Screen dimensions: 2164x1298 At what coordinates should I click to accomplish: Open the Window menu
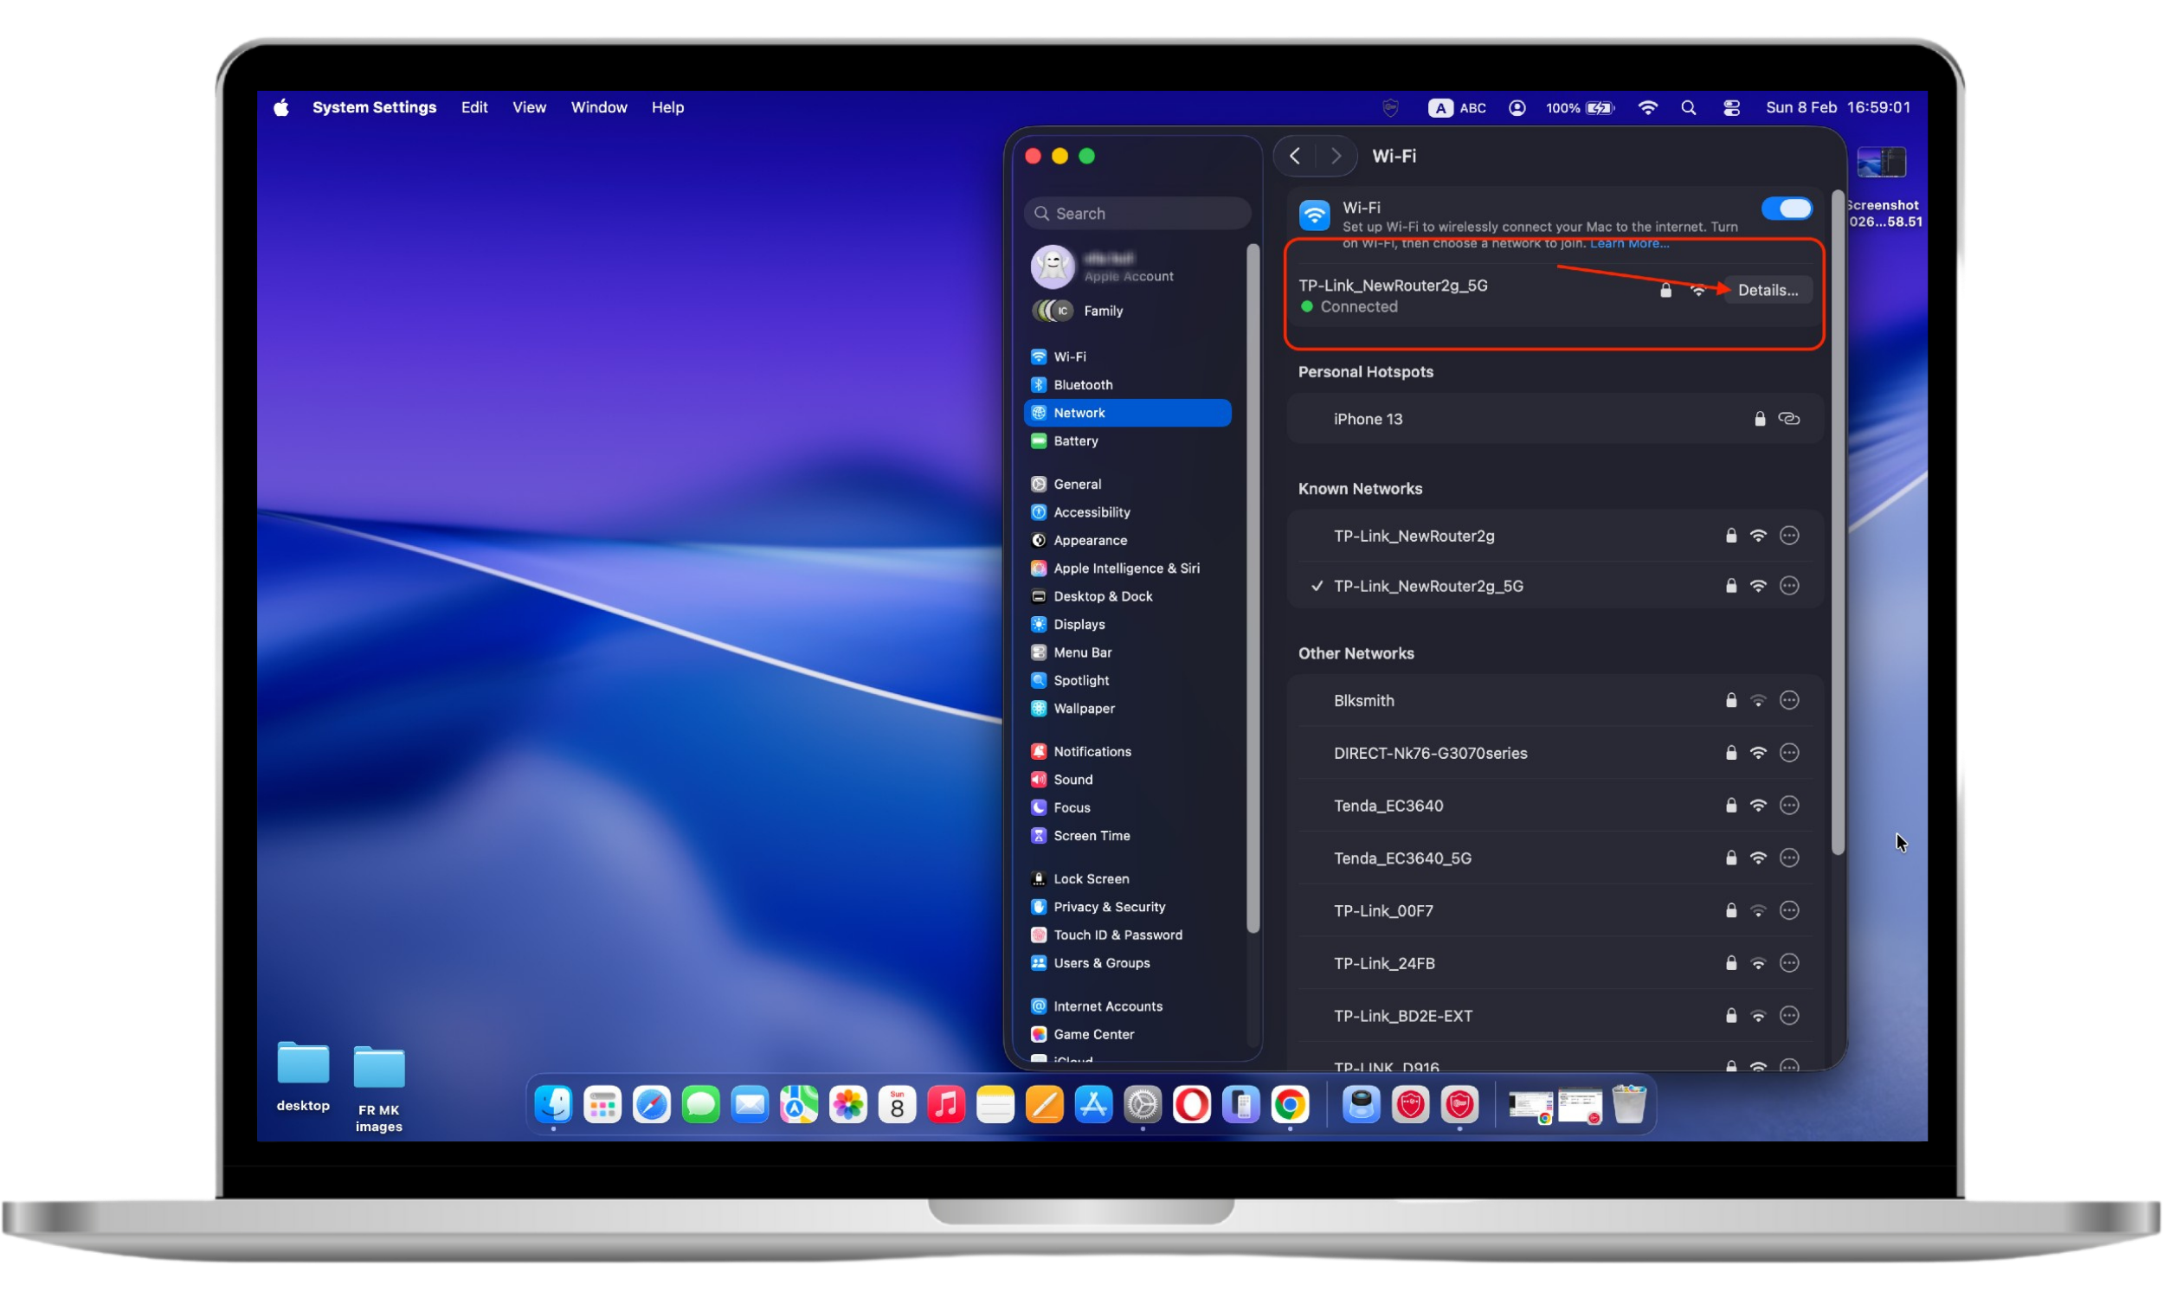[x=598, y=106]
